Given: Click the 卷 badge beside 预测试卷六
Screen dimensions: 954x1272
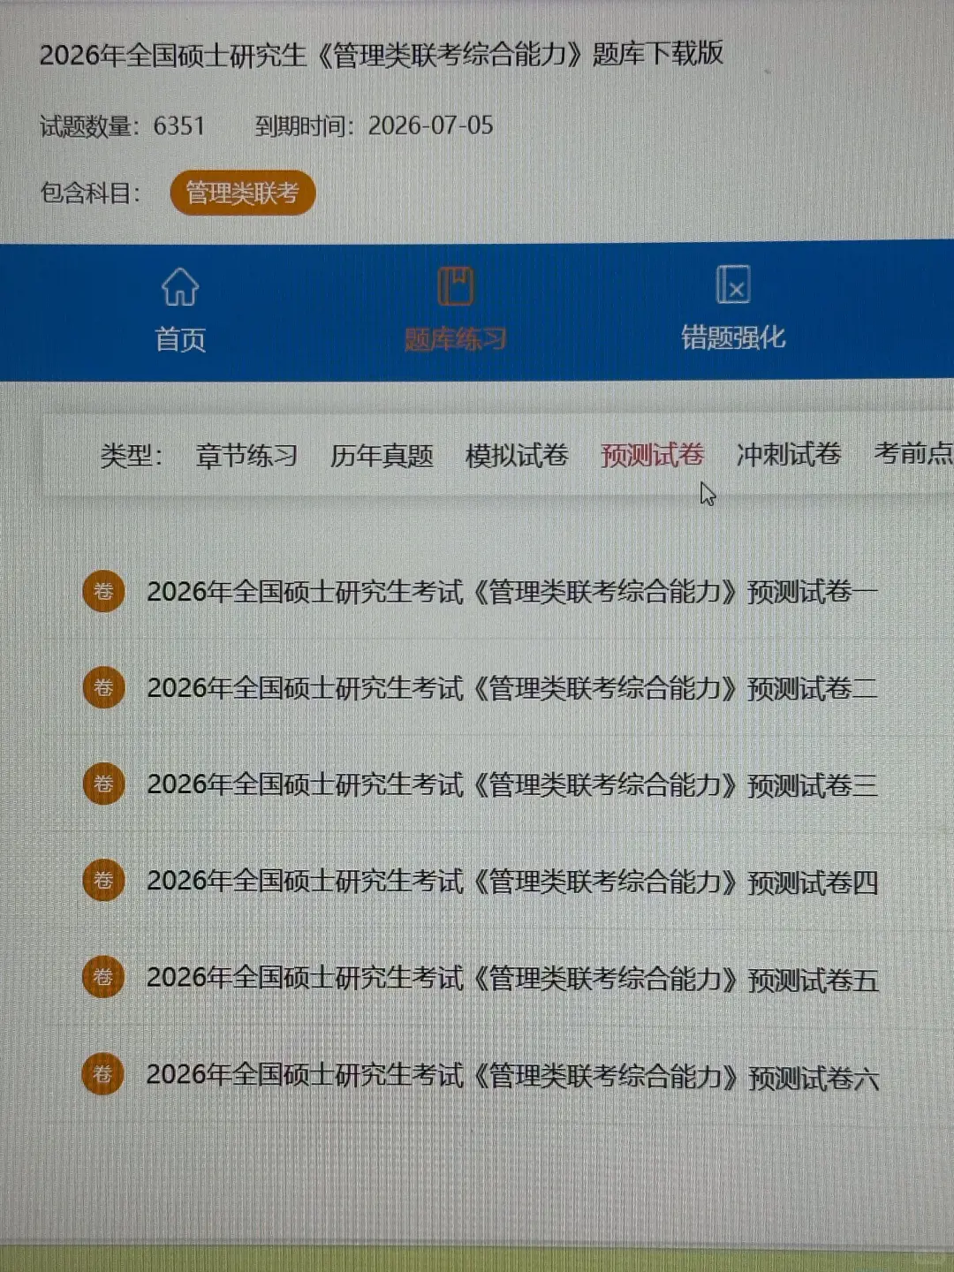Looking at the screenshot, I should 103,1074.
